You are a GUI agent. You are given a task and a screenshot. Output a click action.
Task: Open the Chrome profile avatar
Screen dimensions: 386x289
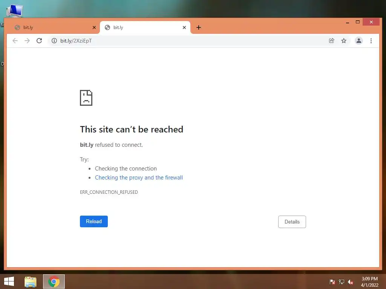359,41
